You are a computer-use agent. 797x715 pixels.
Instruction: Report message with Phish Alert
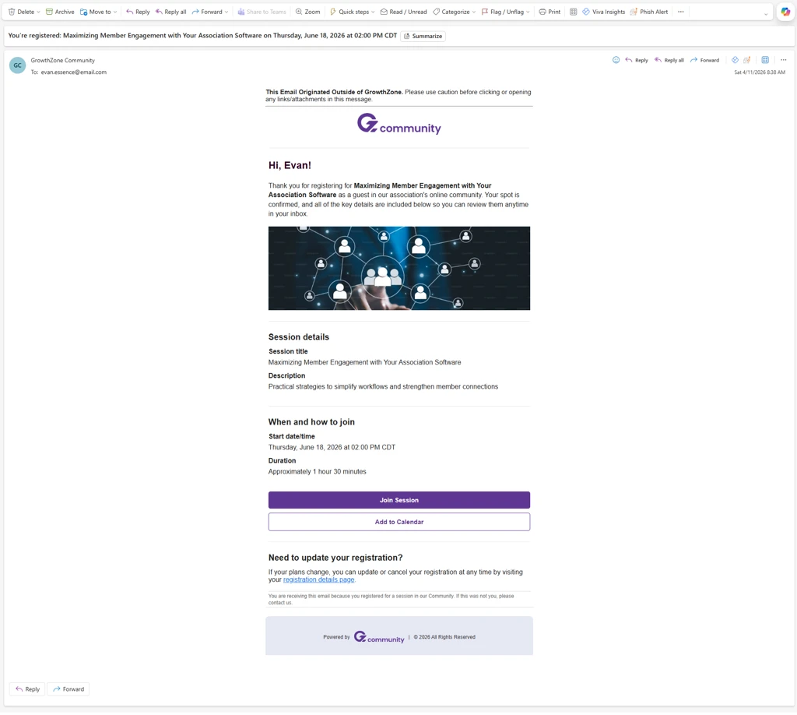pyautogui.click(x=648, y=12)
